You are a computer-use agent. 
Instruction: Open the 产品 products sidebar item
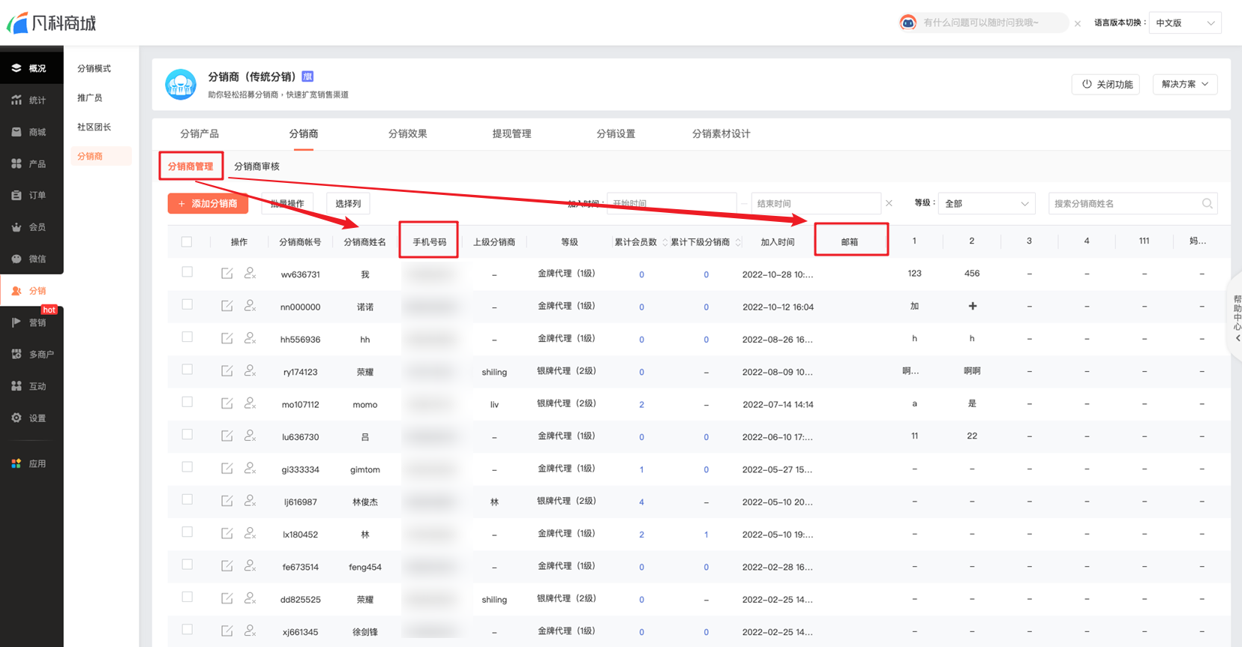click(x=31, y=163)
